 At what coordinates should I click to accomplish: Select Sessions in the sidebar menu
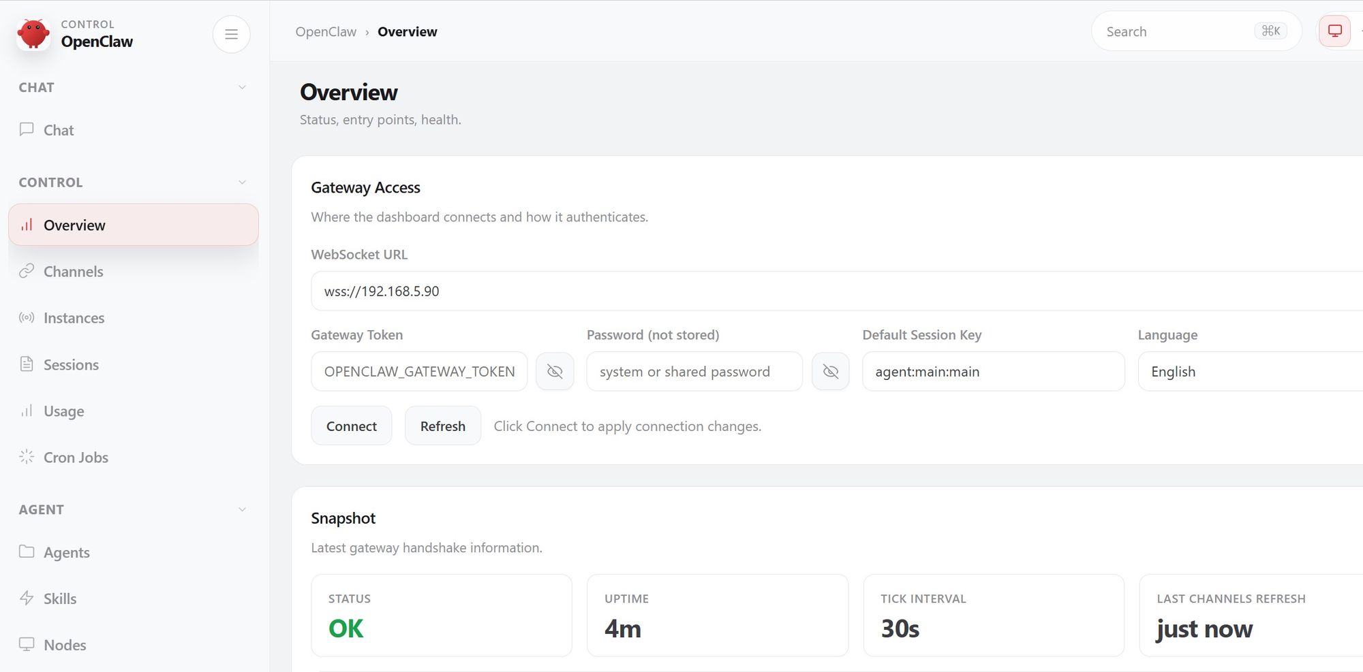(x=71, y=365)
